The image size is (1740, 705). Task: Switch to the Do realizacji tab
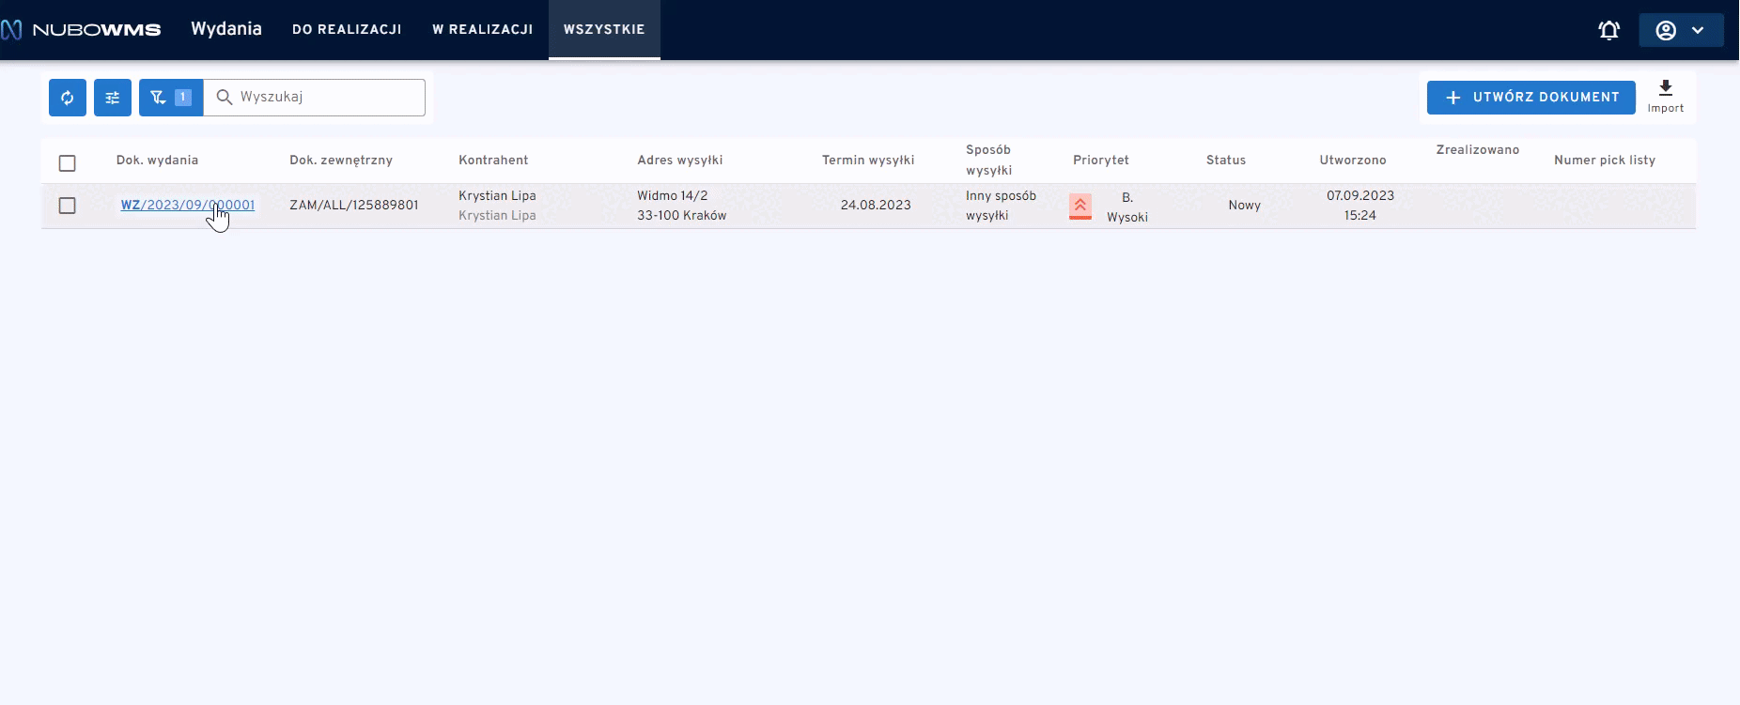pos(347,30)
